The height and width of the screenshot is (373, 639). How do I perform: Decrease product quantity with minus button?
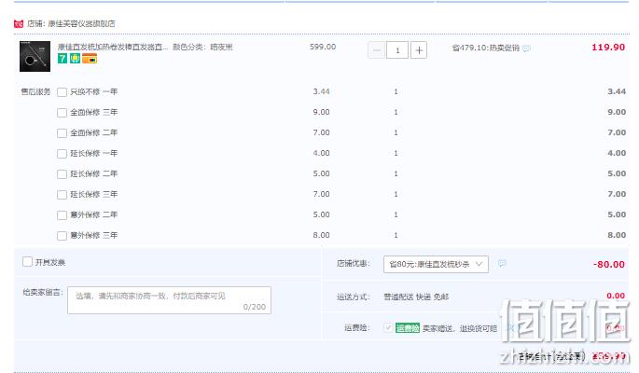(x=377, y=50)
